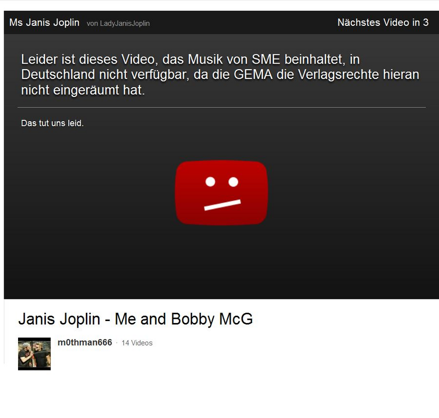The image size is (439, 418).
Task: Select the Janis Joplin - Me and Bobby McG title
Action: 135,319
